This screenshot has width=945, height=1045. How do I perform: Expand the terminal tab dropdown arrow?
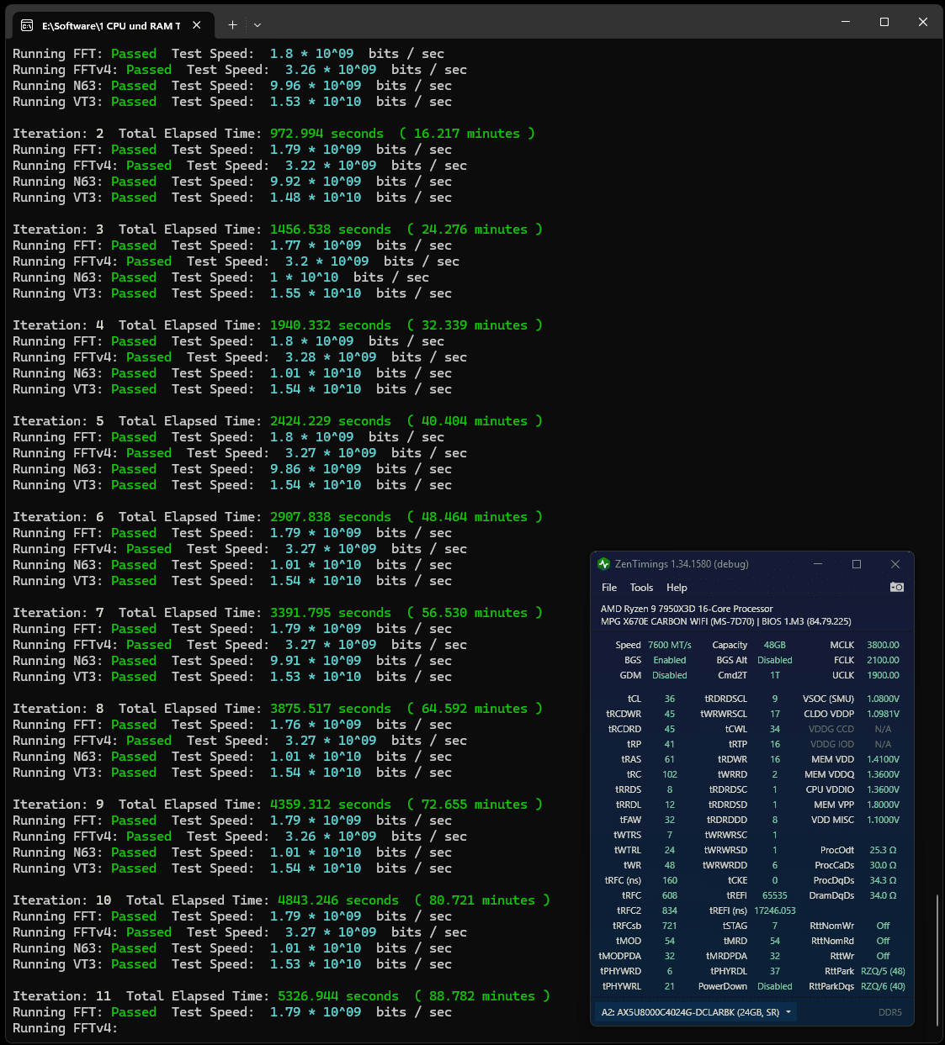(257, 25)
